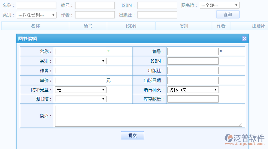Open the 图书馆 filter dropdown showing 全部
Viewport: 268px width, 149px height.
[x=219, y=5]
